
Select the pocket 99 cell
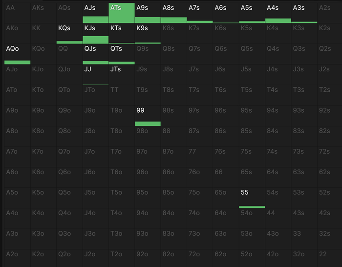point(148,116)
